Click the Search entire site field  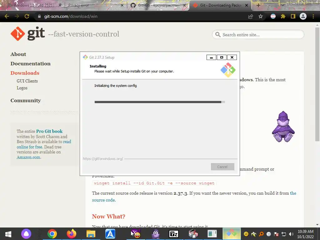click(258, 34)
